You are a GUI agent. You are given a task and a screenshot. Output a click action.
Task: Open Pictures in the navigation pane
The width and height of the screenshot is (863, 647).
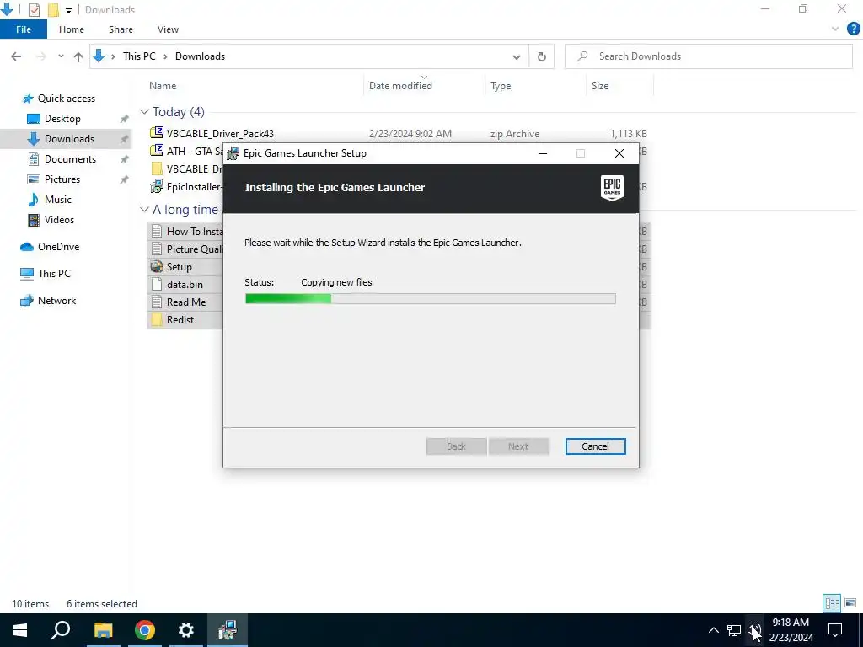(x=62, y=179)
